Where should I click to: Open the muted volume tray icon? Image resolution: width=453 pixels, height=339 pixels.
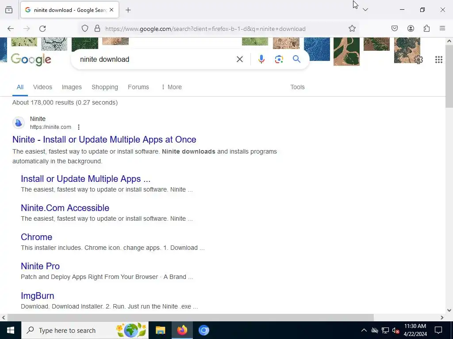[x=396, y=330]
